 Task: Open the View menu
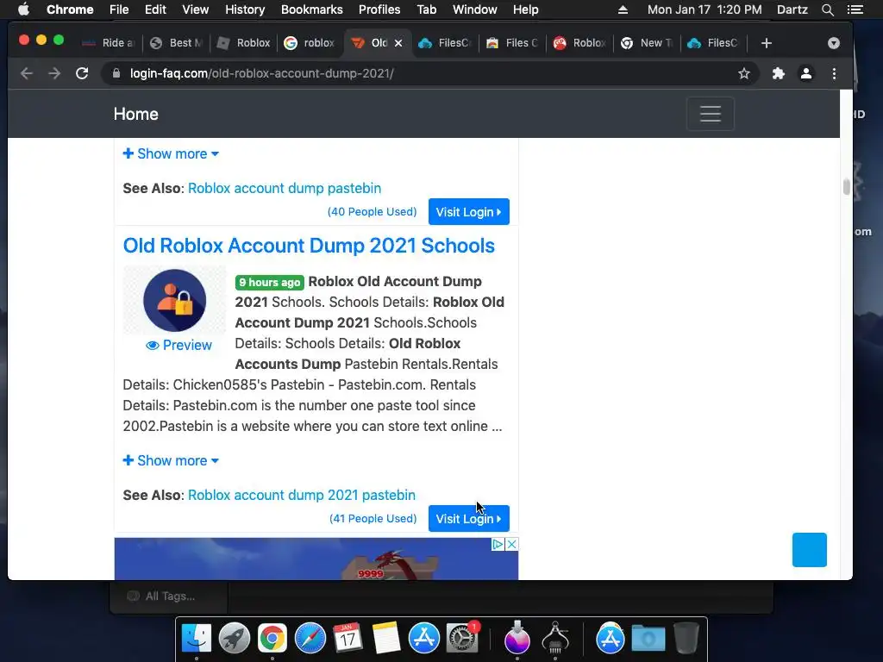pos(196,9)
